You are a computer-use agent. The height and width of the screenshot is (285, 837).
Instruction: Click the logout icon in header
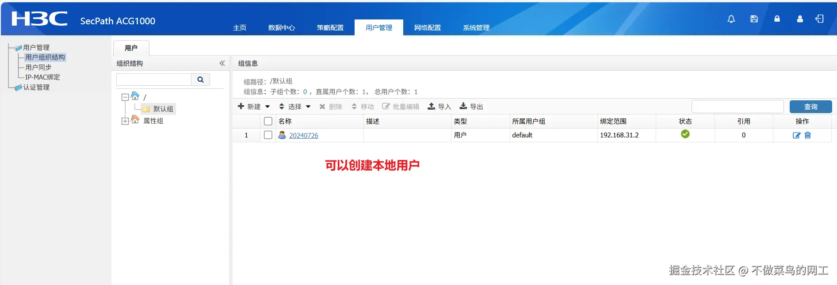coord(819,19)
